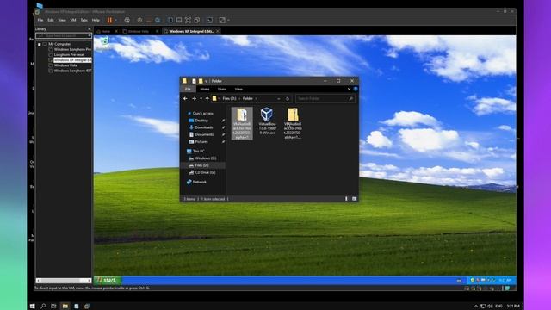Viewport: 551px width, 310px height.
Task: Switch to the Windows XP Integral Edition tab
Action: point(191,31)
